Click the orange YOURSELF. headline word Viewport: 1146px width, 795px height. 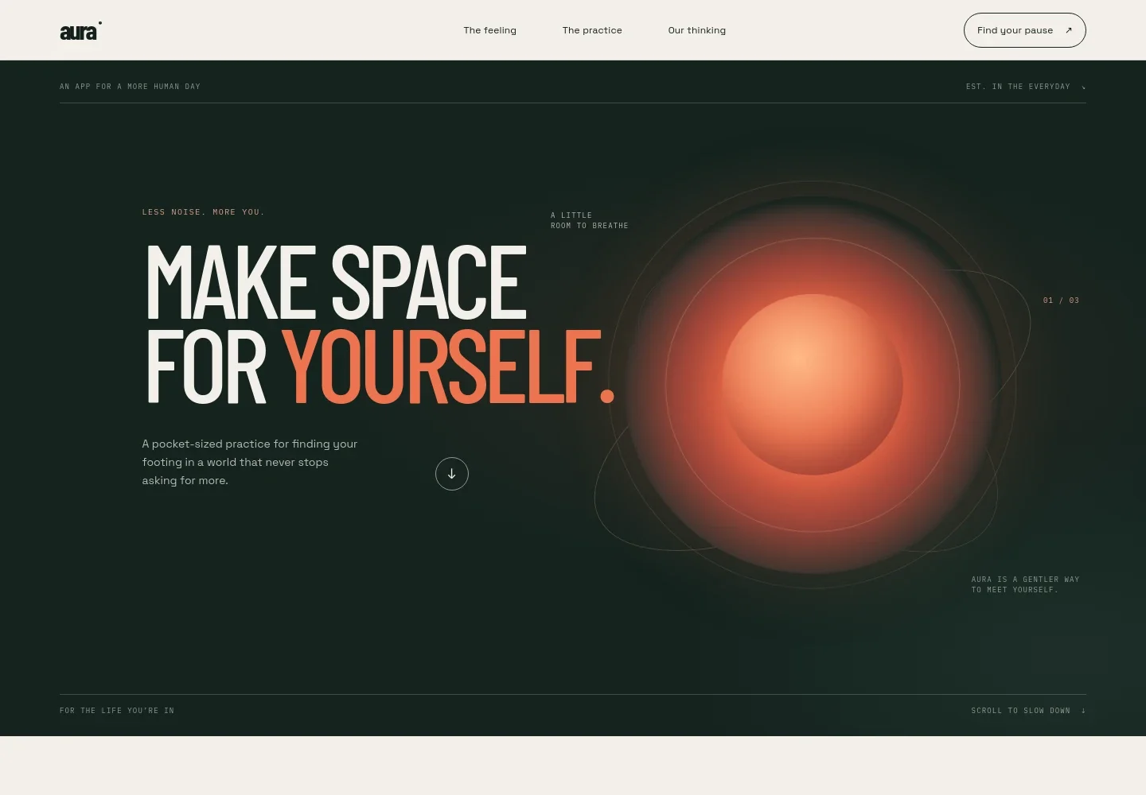(x=449, y=366)
